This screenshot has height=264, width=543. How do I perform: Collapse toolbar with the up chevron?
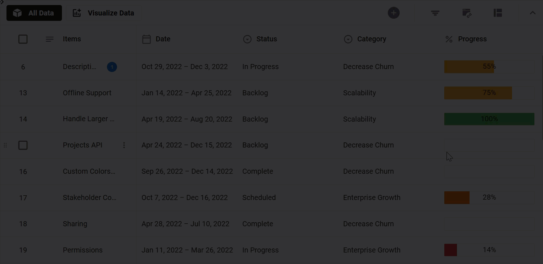click(532, 13)
